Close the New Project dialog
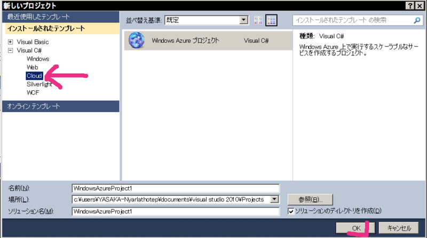The height and width of the screenshot is (238, 427). tap(420, 5)
